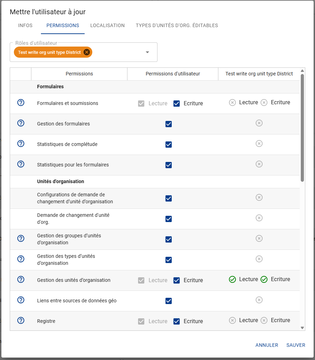Click help icon next to Registre
Image resolution: width=315 pixels, height=360 pixels.
pos(21,320)
